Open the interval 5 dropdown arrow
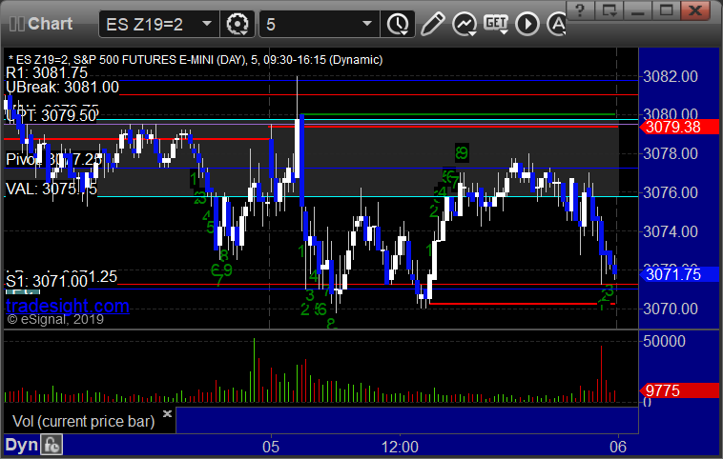The image size is (723, 459). 367,24
